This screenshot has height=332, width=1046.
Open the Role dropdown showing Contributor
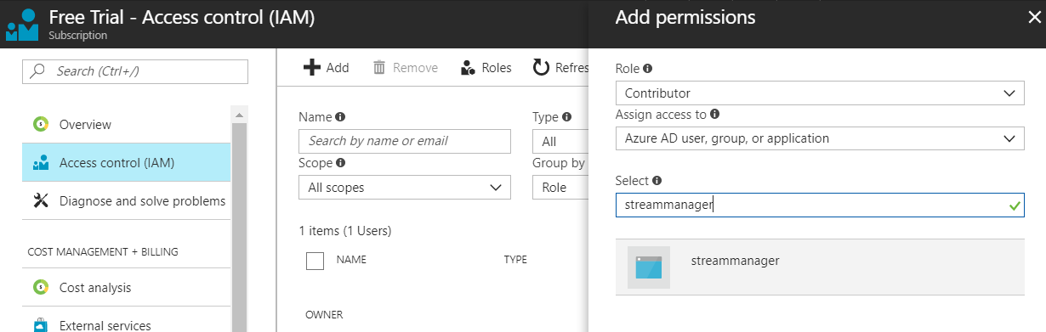point(820,93)
